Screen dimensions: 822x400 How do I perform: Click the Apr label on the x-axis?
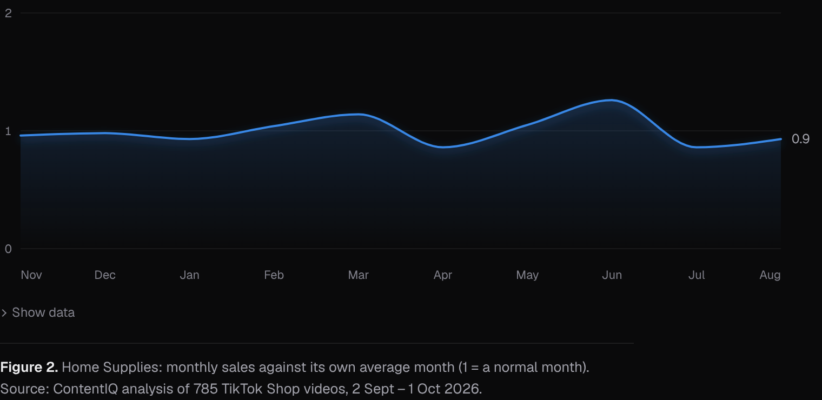coord(442,275)
